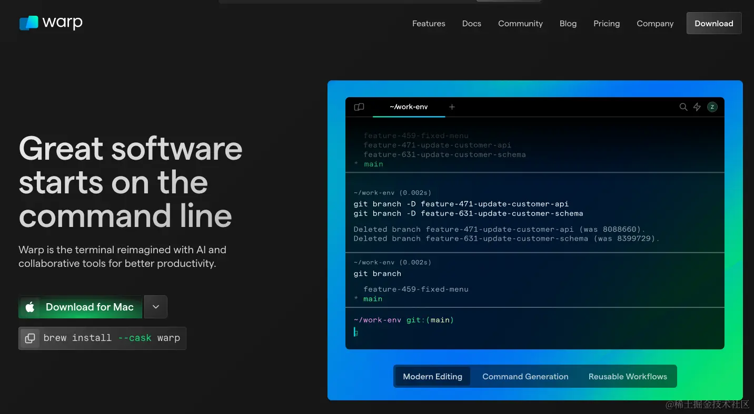Click the 'git branch -D feature-631-update-customer-schema' command
Viewport: 754px width, 414px height.
click(469, 213)
